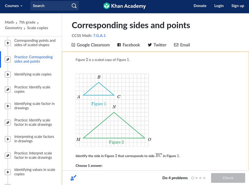Open the 7.G.A.1 standard link
The height and width of the screenshot is (185, 249).
tap(99, 36)
